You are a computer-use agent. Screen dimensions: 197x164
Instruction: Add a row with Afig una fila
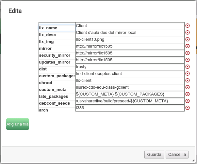(x=18, y=124)
